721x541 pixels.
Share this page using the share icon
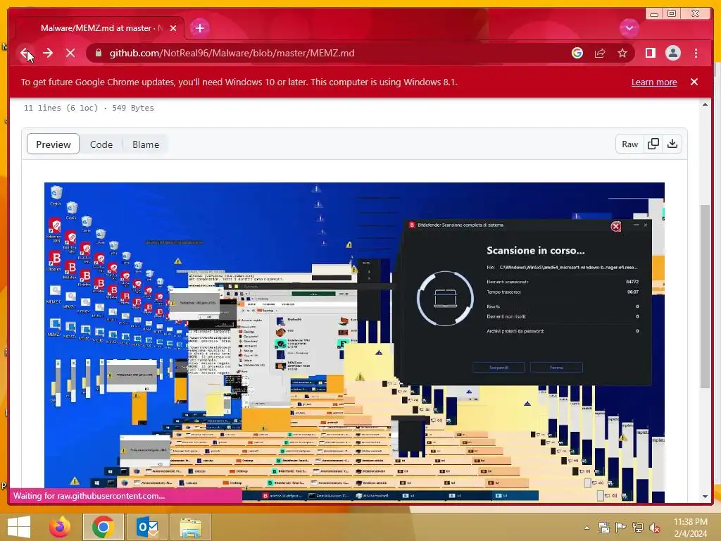pyautogui.click(x=600, y=53)
